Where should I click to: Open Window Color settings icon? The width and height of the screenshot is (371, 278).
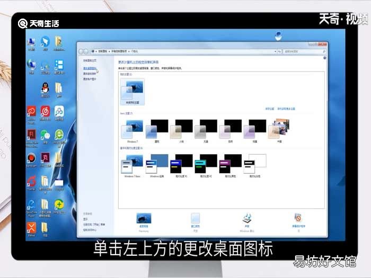[196, 218]
